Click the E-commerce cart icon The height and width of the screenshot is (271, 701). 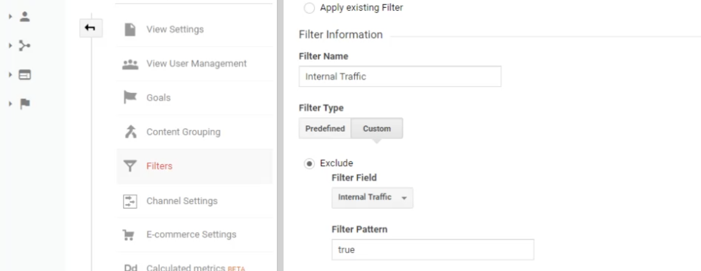128,235
